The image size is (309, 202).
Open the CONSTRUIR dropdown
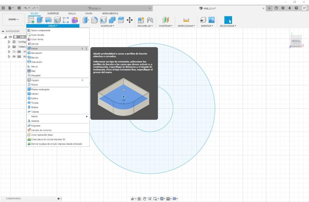click(x=165, y=26)
